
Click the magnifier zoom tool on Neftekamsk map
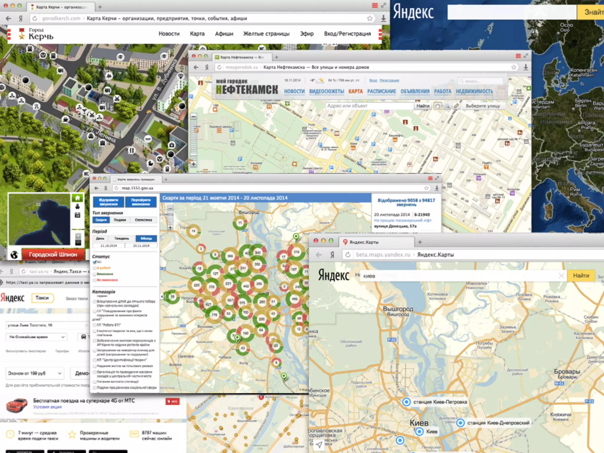447,106
